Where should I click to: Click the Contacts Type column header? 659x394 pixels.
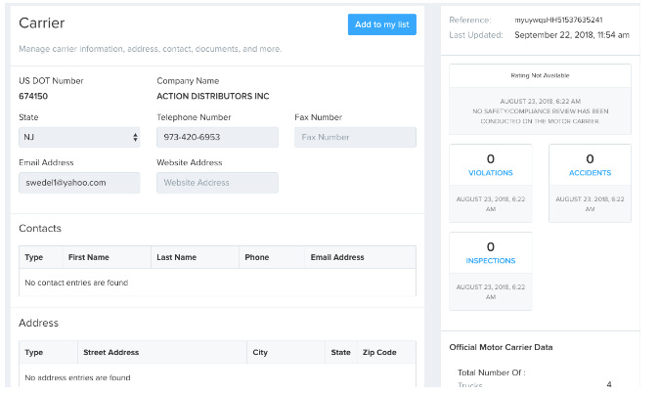pyautogui.click(x=34, y=257)
